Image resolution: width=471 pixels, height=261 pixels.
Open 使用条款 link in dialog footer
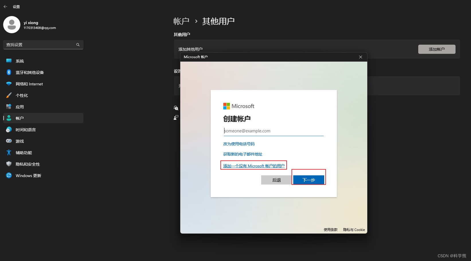pyautogui.click(x=331, y=230)
